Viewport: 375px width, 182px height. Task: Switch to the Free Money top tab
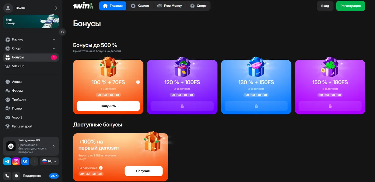170,6
